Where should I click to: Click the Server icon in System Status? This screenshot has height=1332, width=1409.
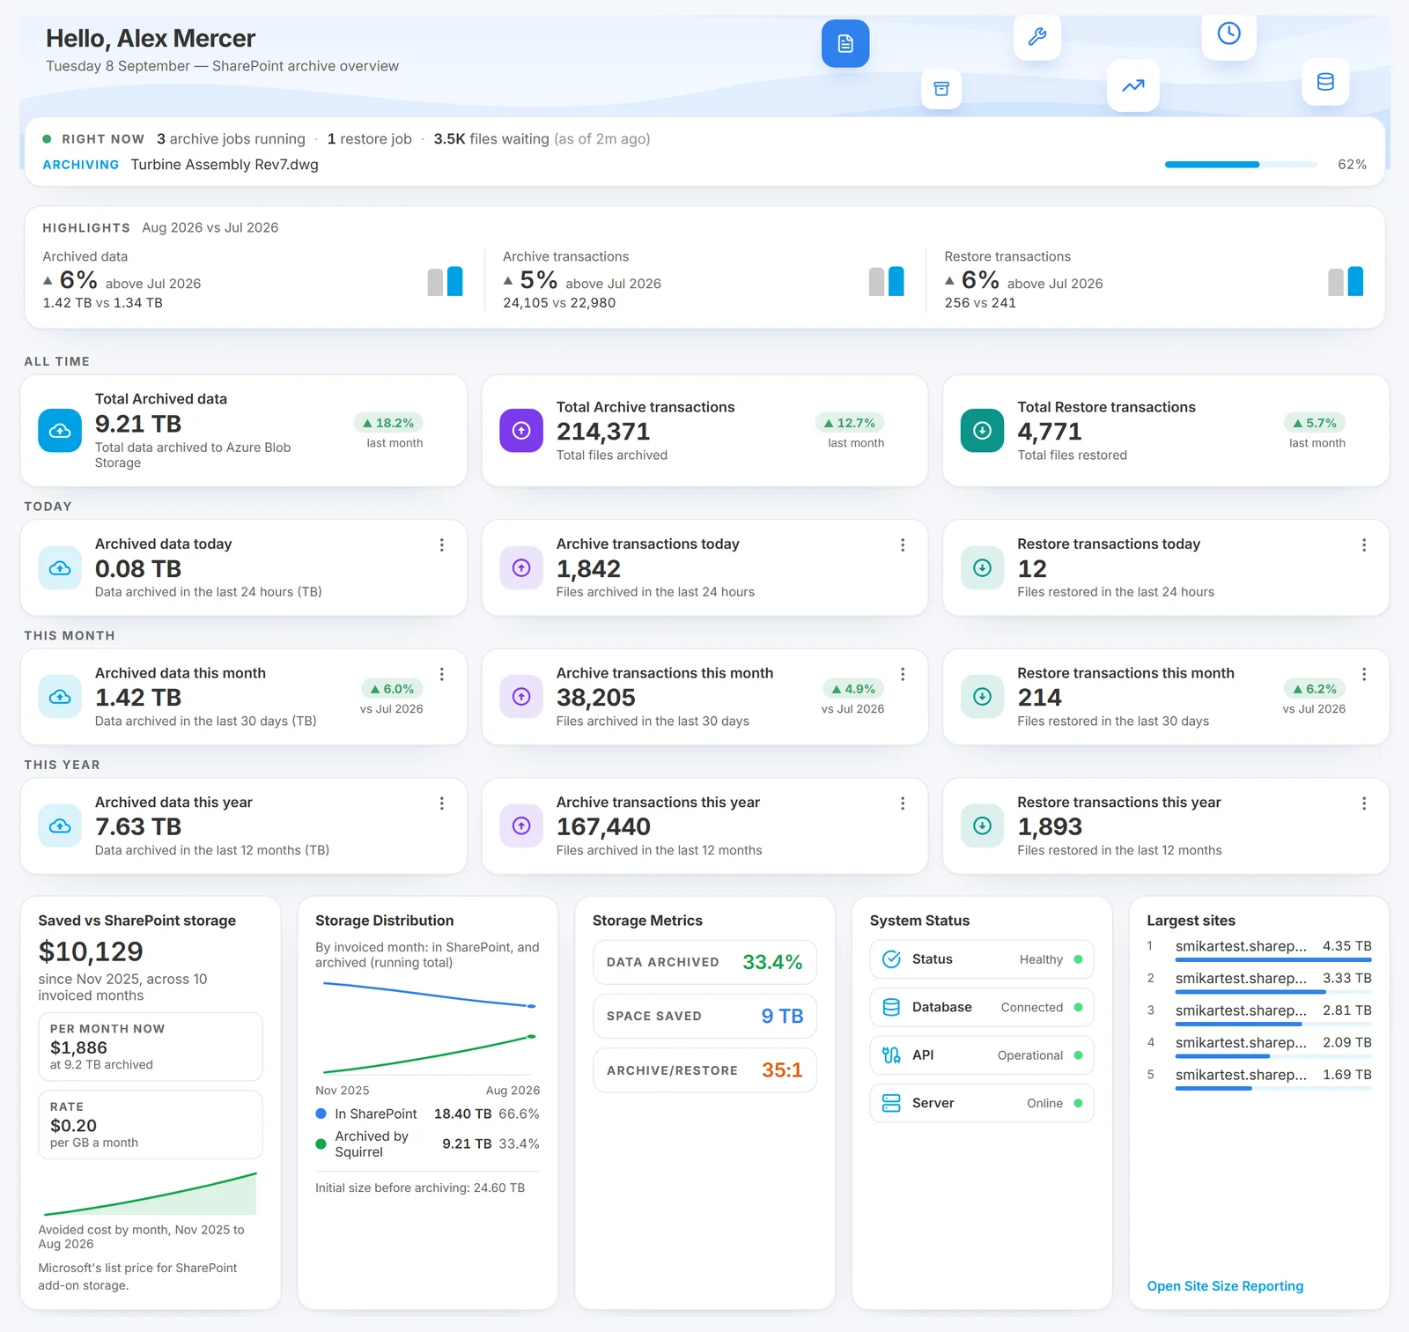point(891,1103)
